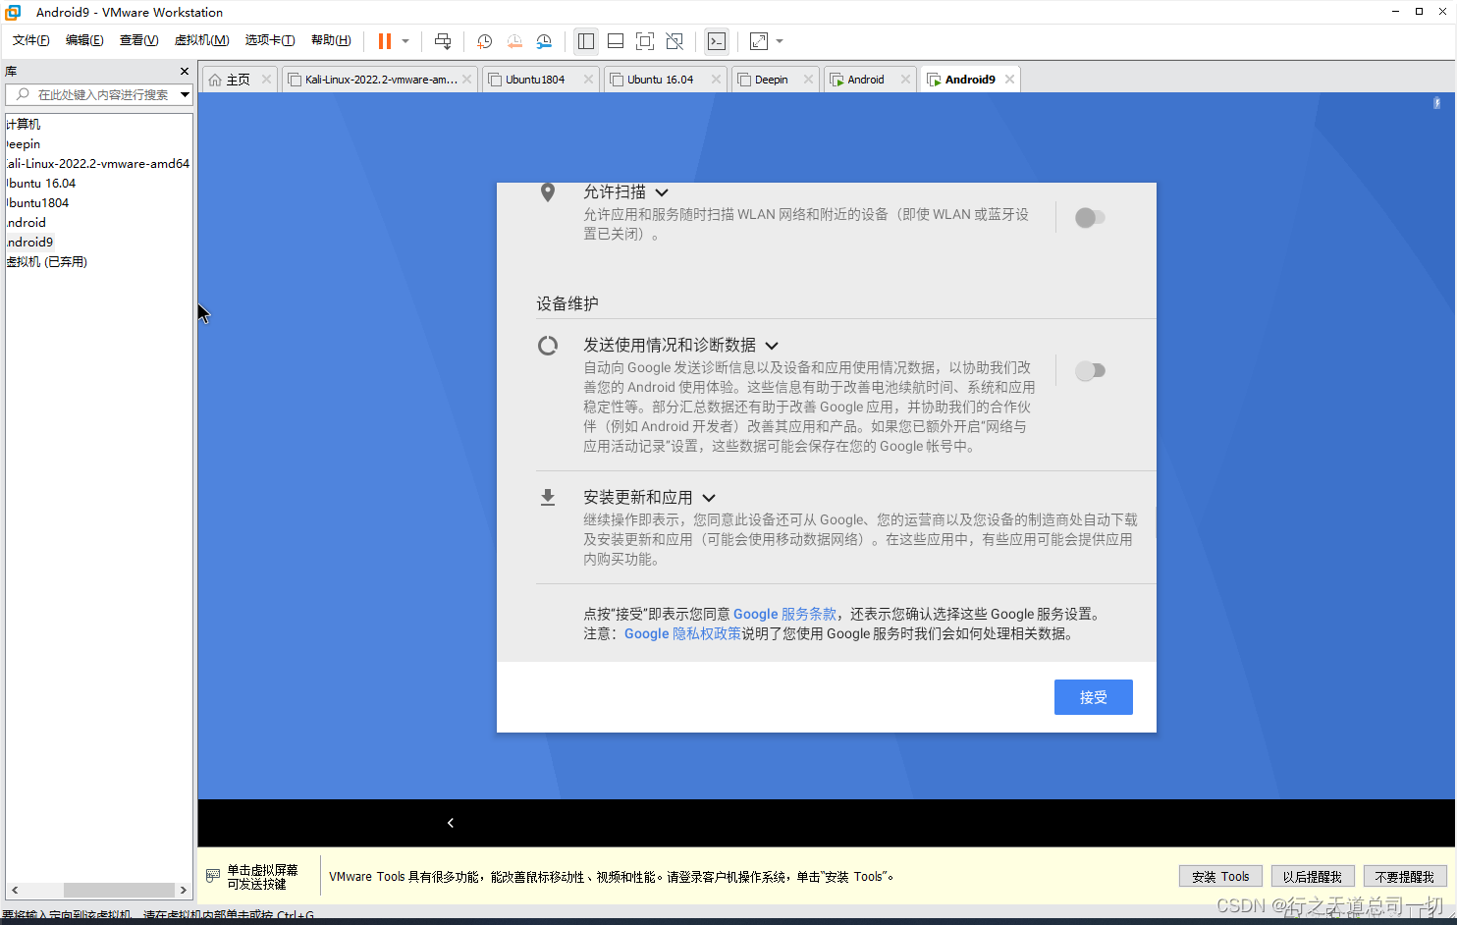This screenshot has width=1457, height=925.
Task: Switch to Unity mode icon
Action: (675, 41)
